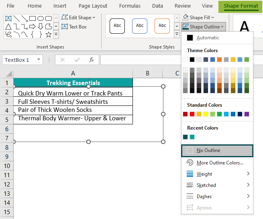263x219 pixels.
Task: Choose Black theme color swatch
Action: coord(192,59)
